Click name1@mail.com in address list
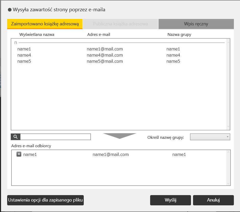This screenshot has height=212, width=240. [x=105, y=49]
